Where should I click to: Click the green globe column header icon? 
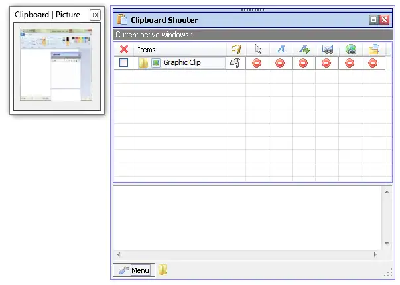351,49
